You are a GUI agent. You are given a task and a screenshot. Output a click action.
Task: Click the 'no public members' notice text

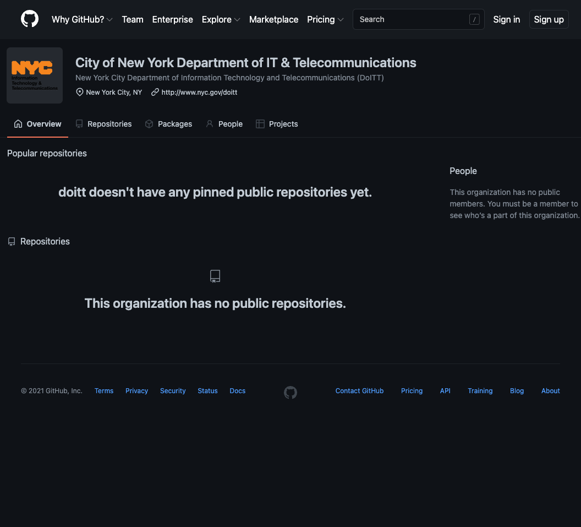(x=514, y=204)
